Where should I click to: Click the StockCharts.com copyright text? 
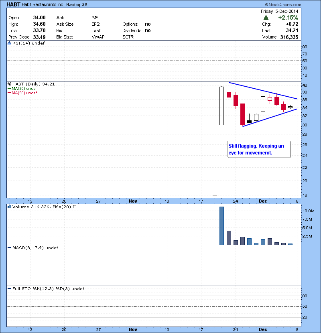tap(283, 4)
